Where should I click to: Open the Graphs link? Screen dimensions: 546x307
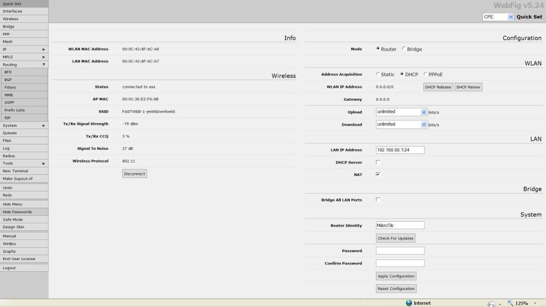coord(24,252)
